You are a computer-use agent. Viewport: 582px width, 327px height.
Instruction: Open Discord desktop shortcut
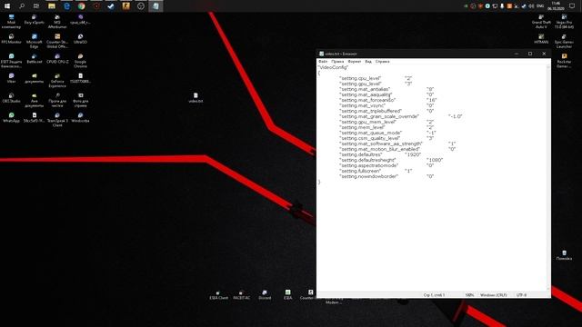point(265,294)
